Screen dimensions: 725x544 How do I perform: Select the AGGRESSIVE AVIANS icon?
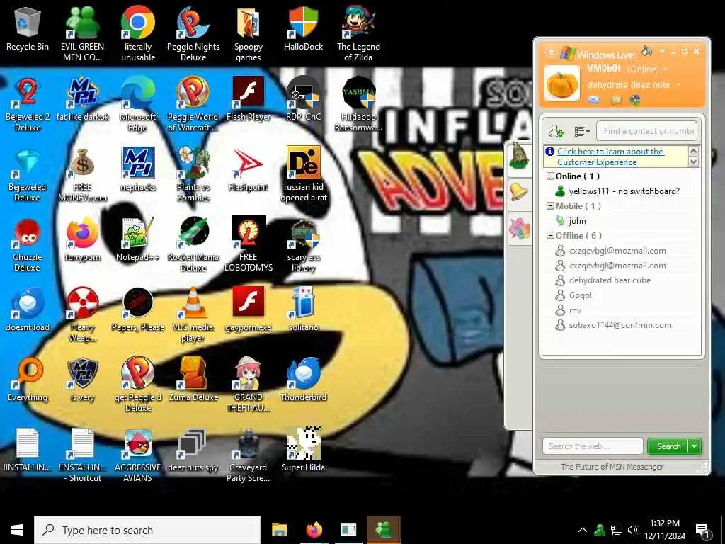138,455
